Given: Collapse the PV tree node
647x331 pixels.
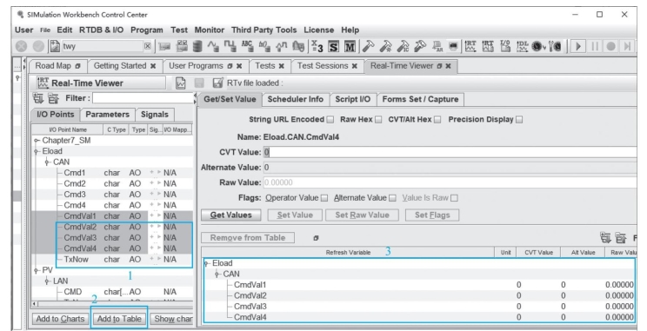Looking at the screenshot, I should coord(37,271).
